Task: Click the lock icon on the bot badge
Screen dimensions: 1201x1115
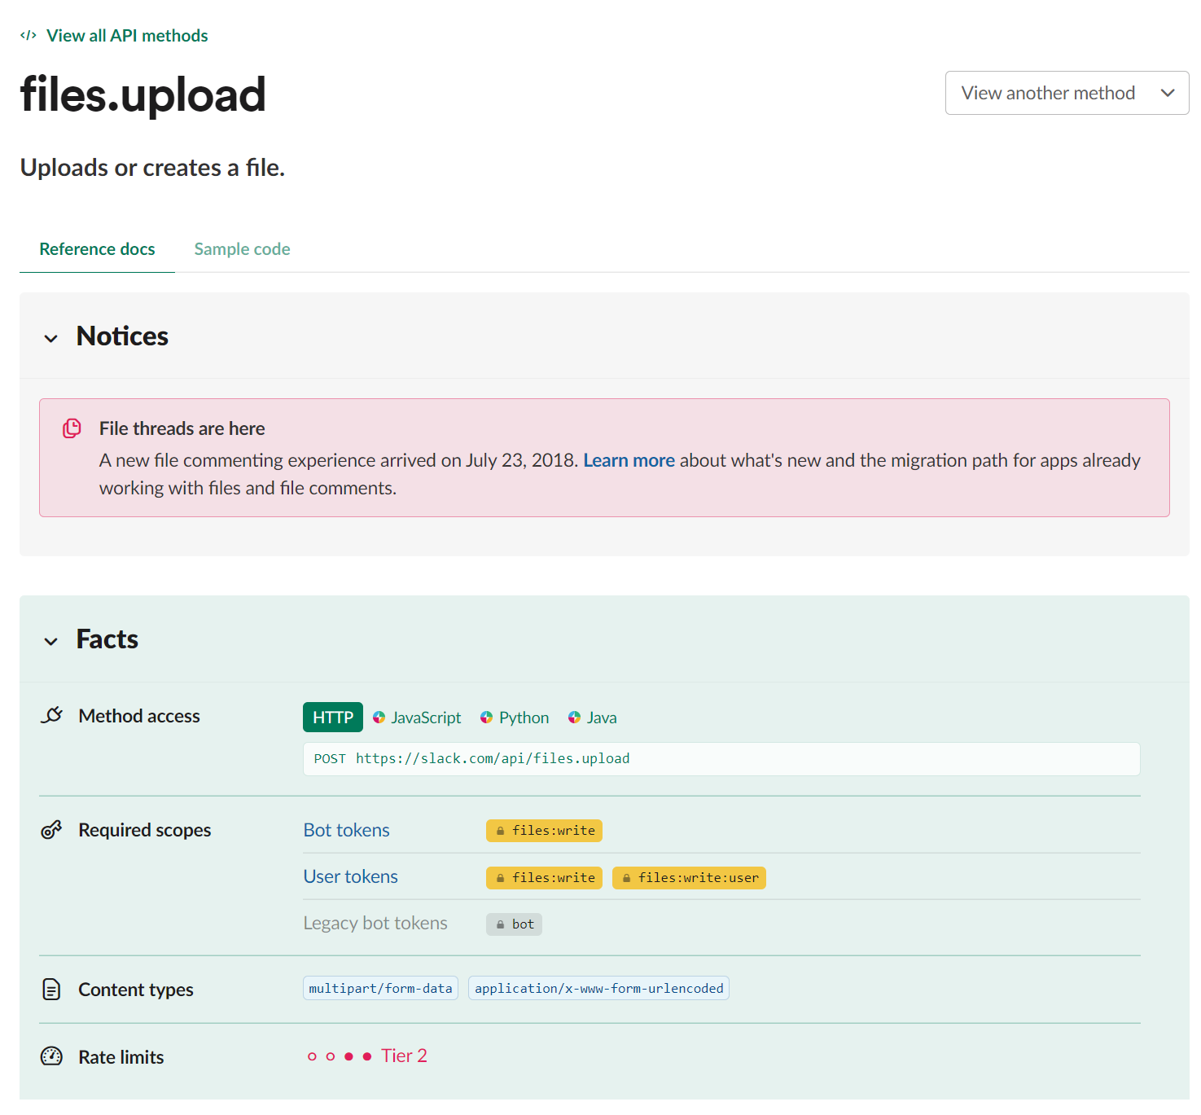Action: [501, 924]
